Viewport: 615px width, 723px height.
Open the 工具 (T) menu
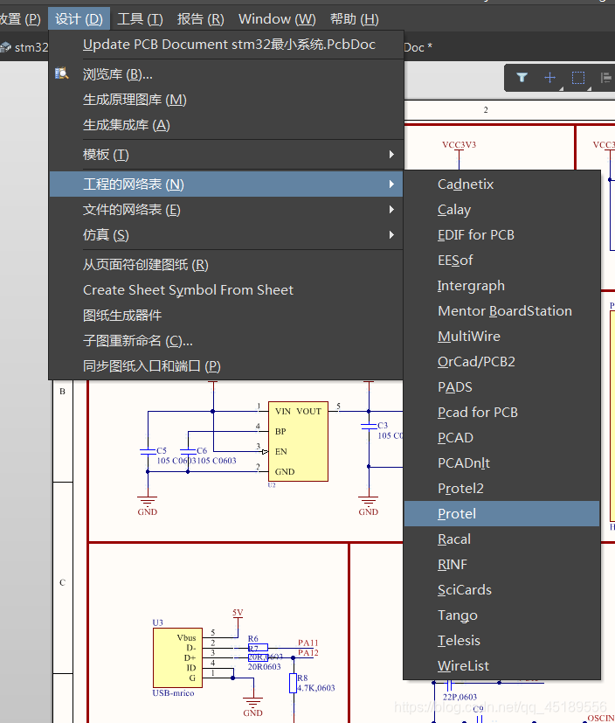point(140,19)
